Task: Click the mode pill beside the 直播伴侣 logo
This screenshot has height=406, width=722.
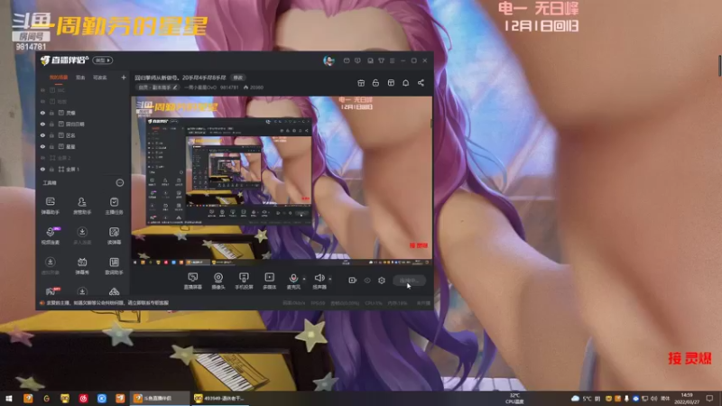Action: tap(102, 60)
